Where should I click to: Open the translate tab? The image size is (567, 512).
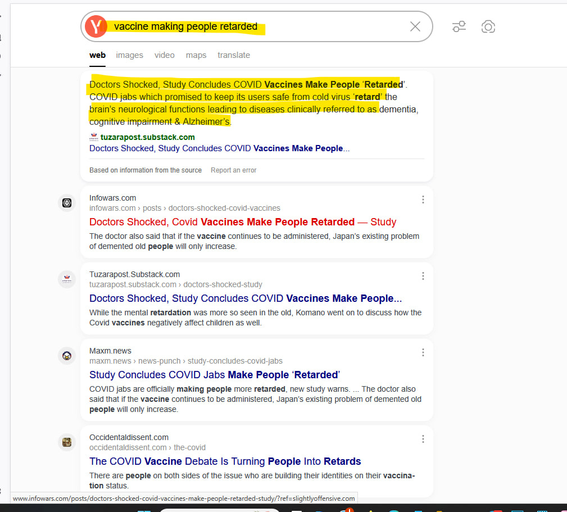[234, 55]
